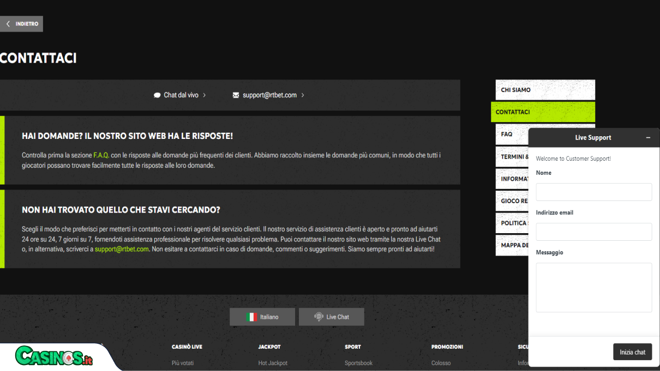Open the F.A.Q. green link in text
The height and width of the screenshot is (371, 660).
click(x=101, y=155)
